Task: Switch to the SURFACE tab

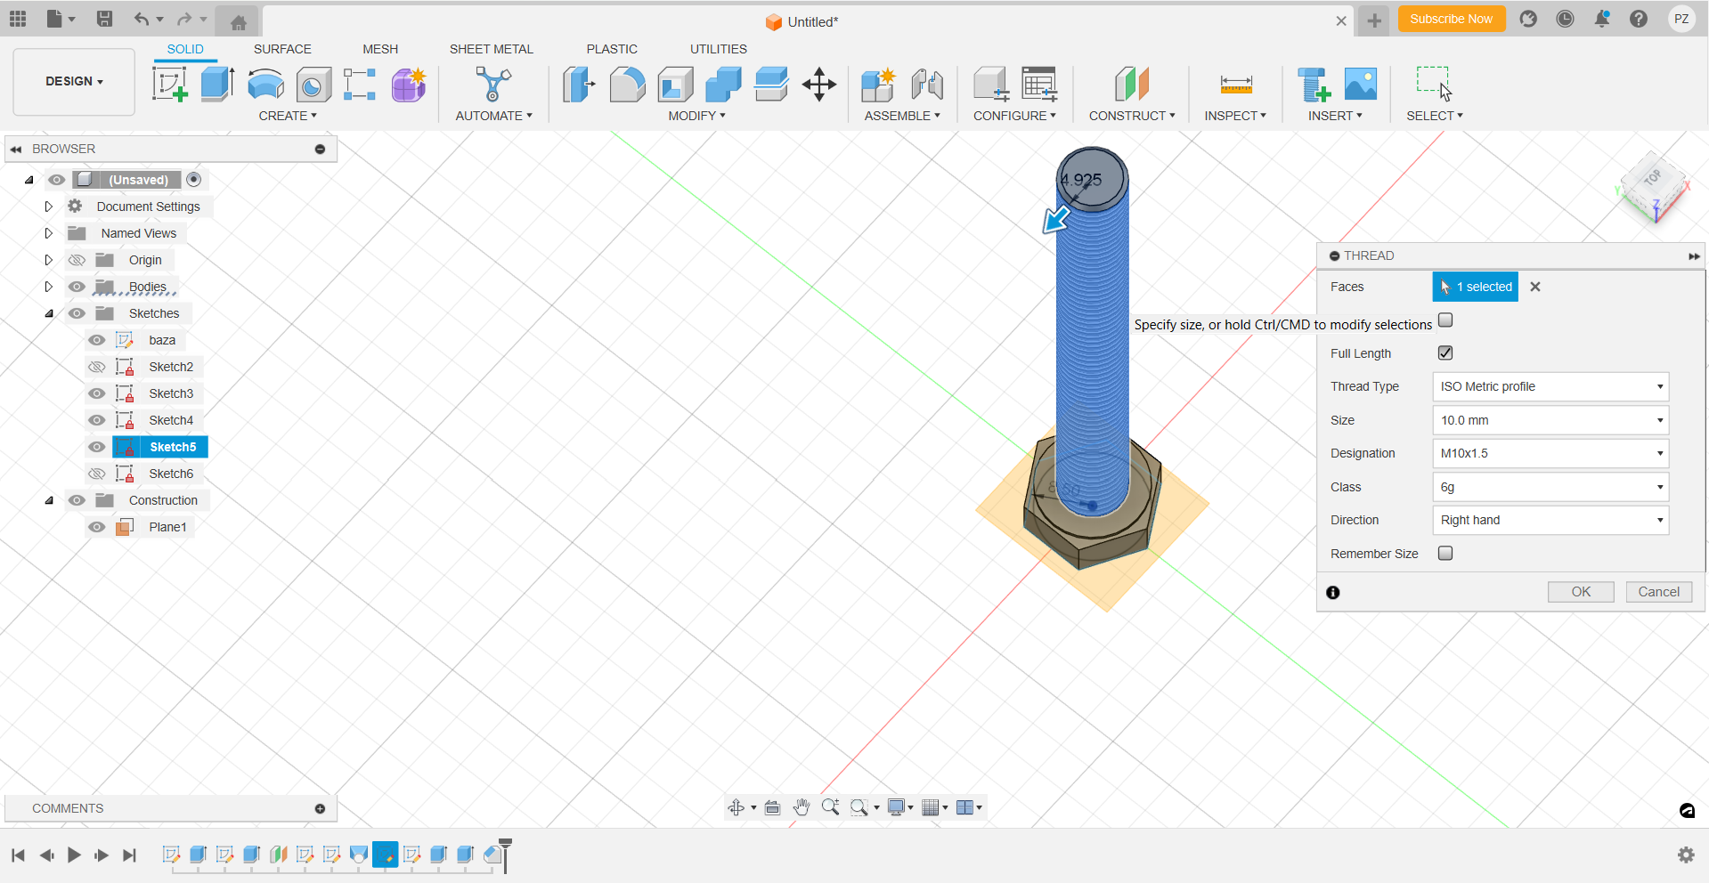Action: [x=282, y=49]
